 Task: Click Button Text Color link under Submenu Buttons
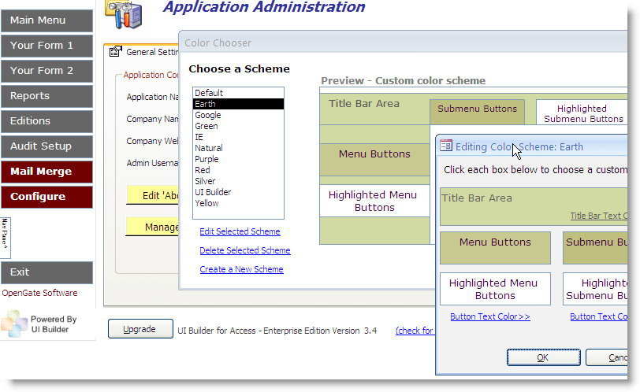(598, 316)
